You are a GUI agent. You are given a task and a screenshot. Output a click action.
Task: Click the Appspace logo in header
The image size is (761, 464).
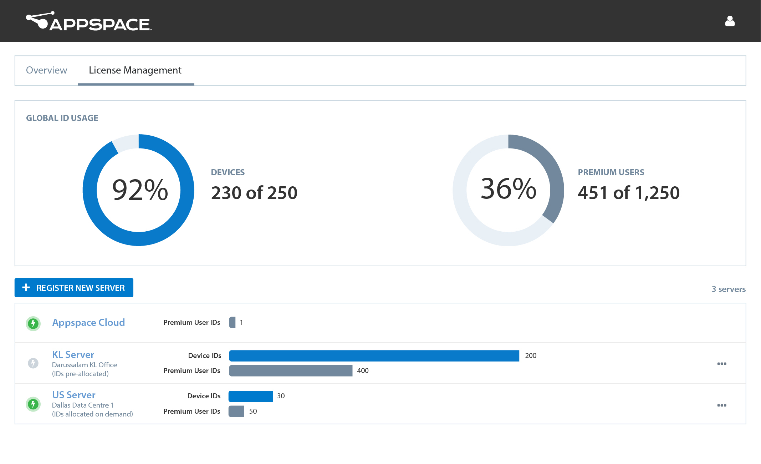[89, 21]
